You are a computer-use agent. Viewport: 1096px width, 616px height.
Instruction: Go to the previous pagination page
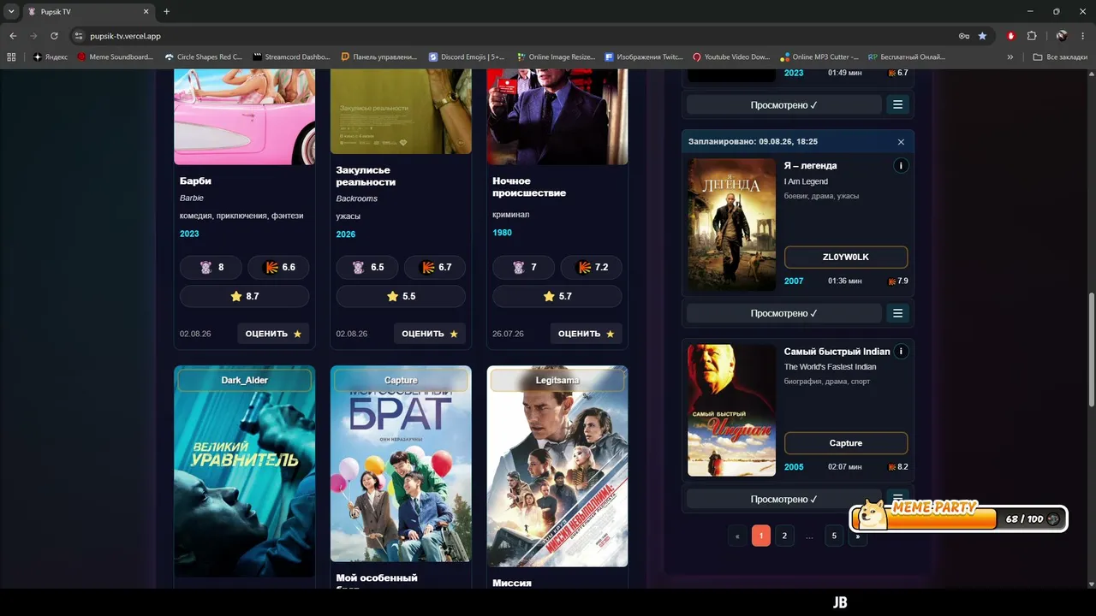coord(738,536)
